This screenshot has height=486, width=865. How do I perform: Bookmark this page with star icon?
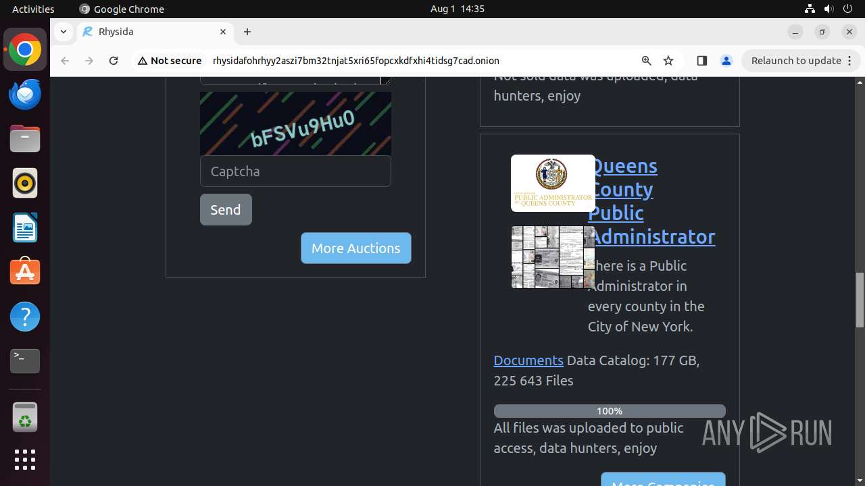(668, 61)
